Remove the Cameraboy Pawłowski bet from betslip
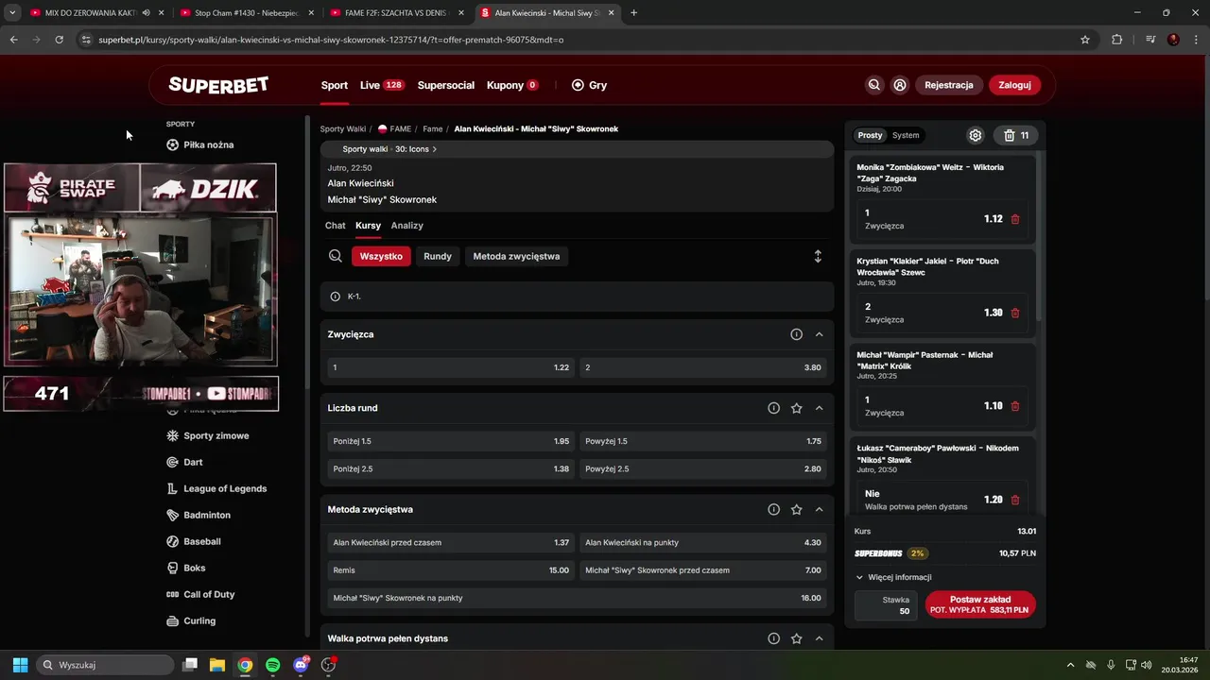Screen dimensions: 1210x680 (1015, 500)
